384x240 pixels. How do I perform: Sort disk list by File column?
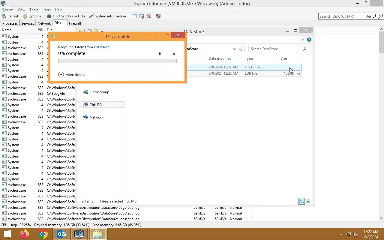pyautogui.click(x=49, y=30)
